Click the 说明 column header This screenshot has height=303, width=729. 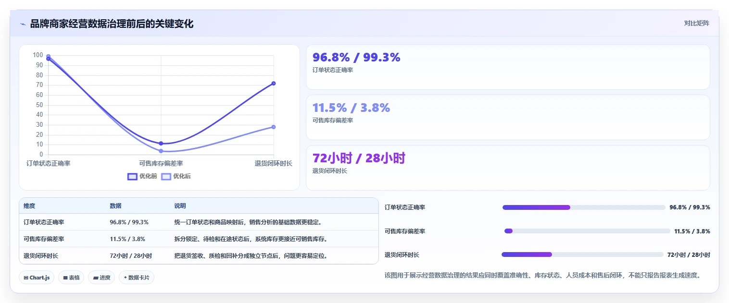tap(180, 206)
